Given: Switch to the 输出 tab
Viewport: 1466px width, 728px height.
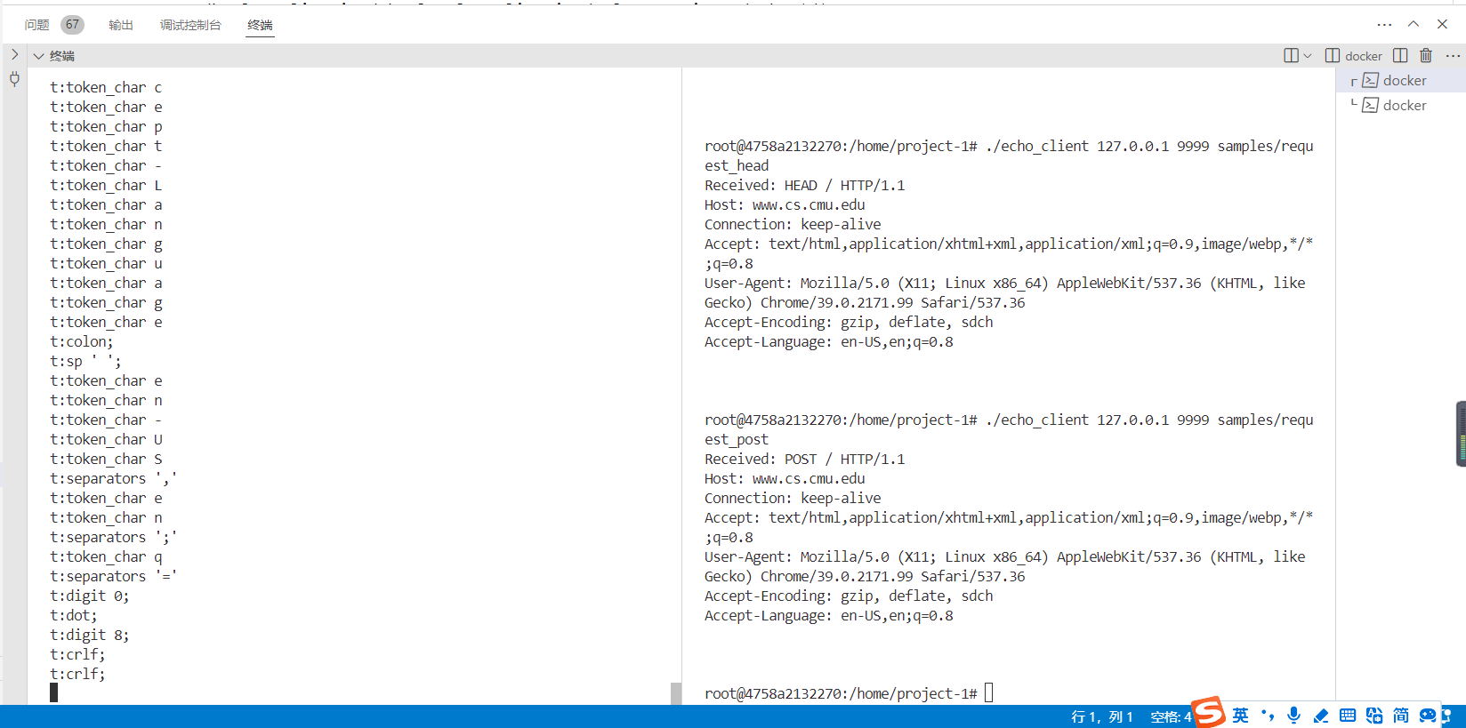Looking at the screenshot, I should click(120, 25).
